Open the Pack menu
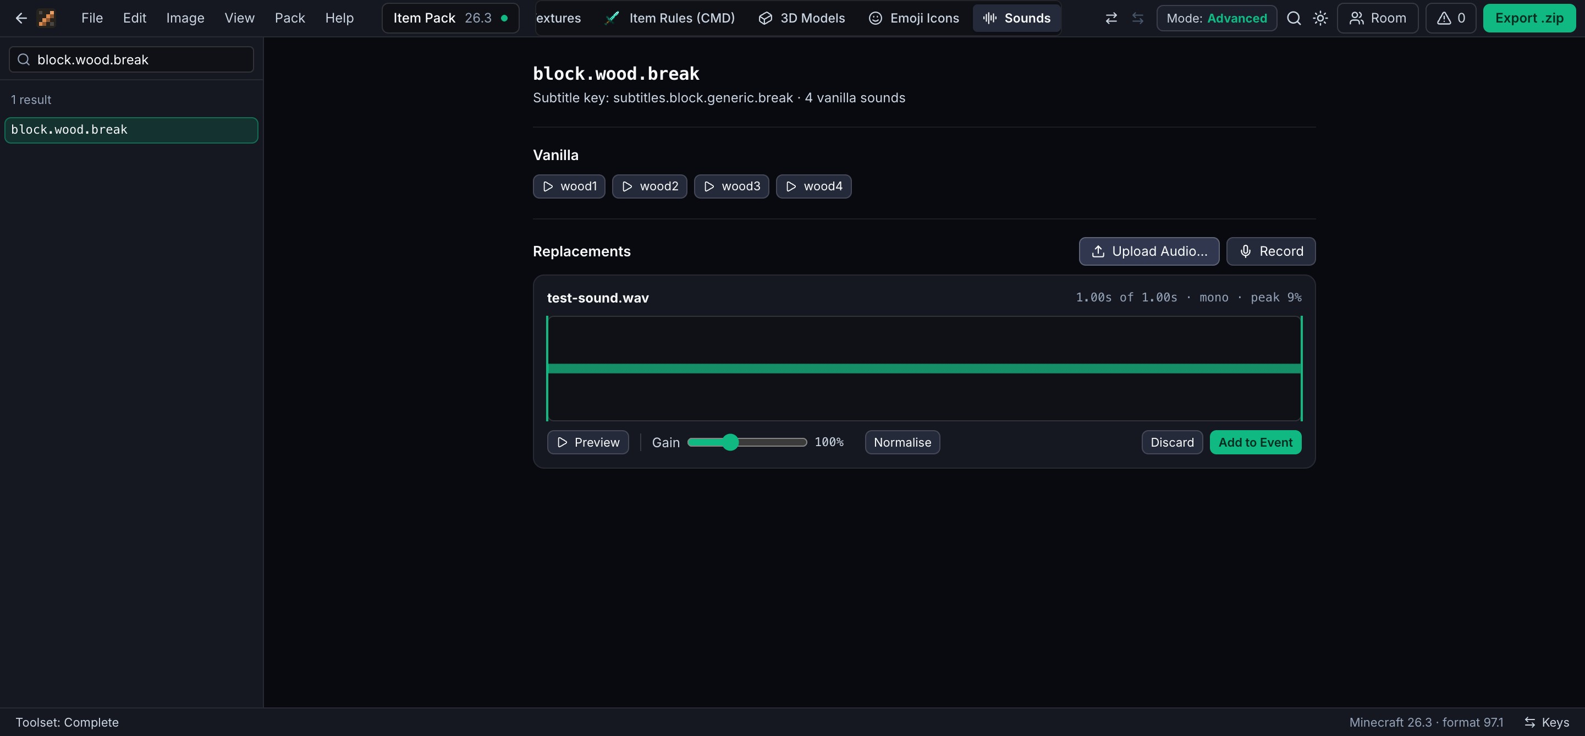Viewport: 1585px width, 736px height. point(290,19)
